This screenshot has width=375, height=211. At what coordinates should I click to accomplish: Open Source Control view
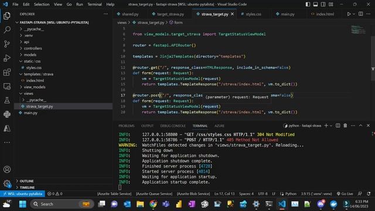[7, 44]
